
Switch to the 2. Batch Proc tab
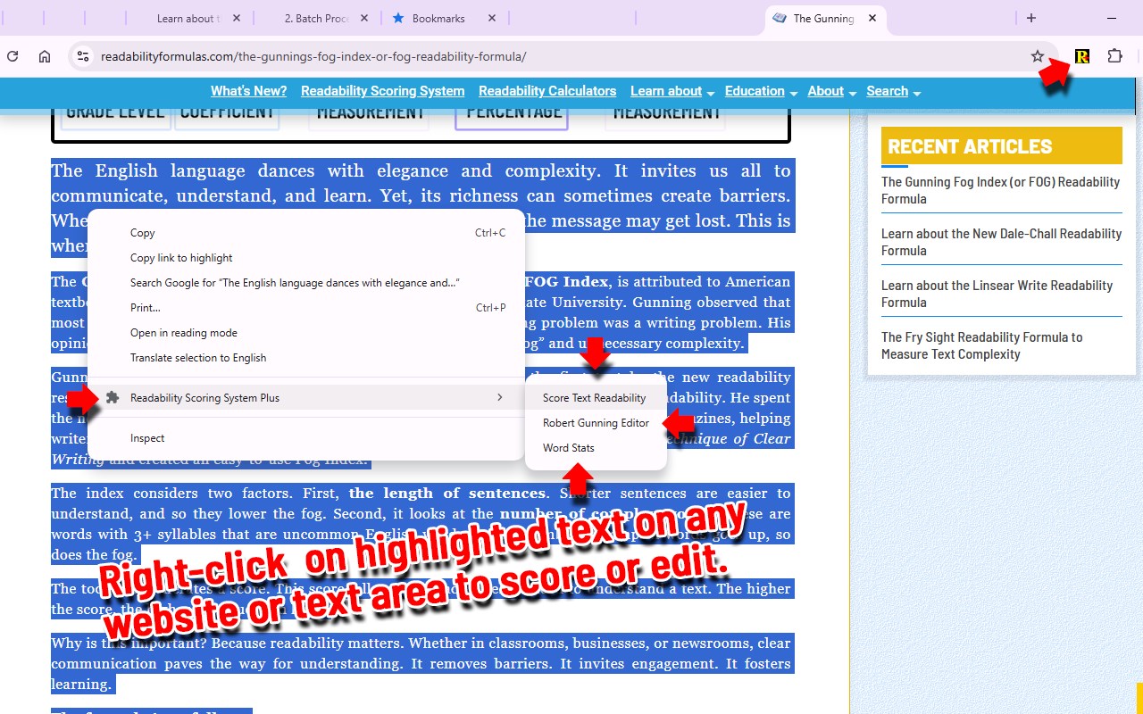[x=317, y=18]
